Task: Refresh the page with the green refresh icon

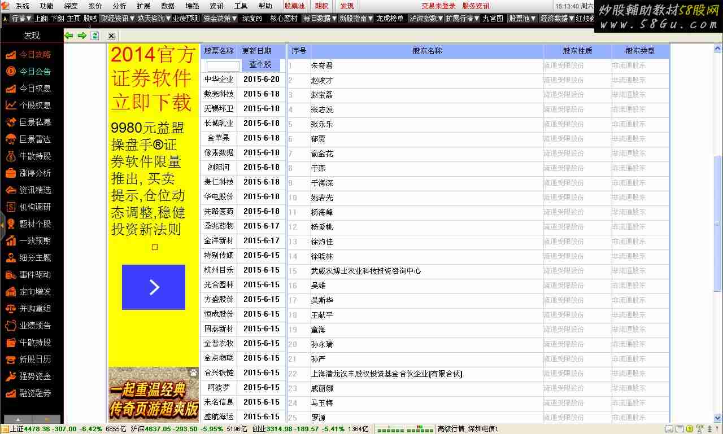Action: coord(95,36)
